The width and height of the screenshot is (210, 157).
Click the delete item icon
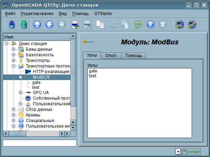(x=87, y=24)
